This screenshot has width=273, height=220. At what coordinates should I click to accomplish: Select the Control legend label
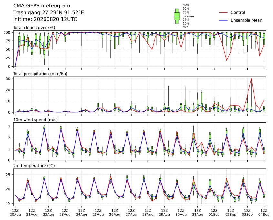point(238,12)
